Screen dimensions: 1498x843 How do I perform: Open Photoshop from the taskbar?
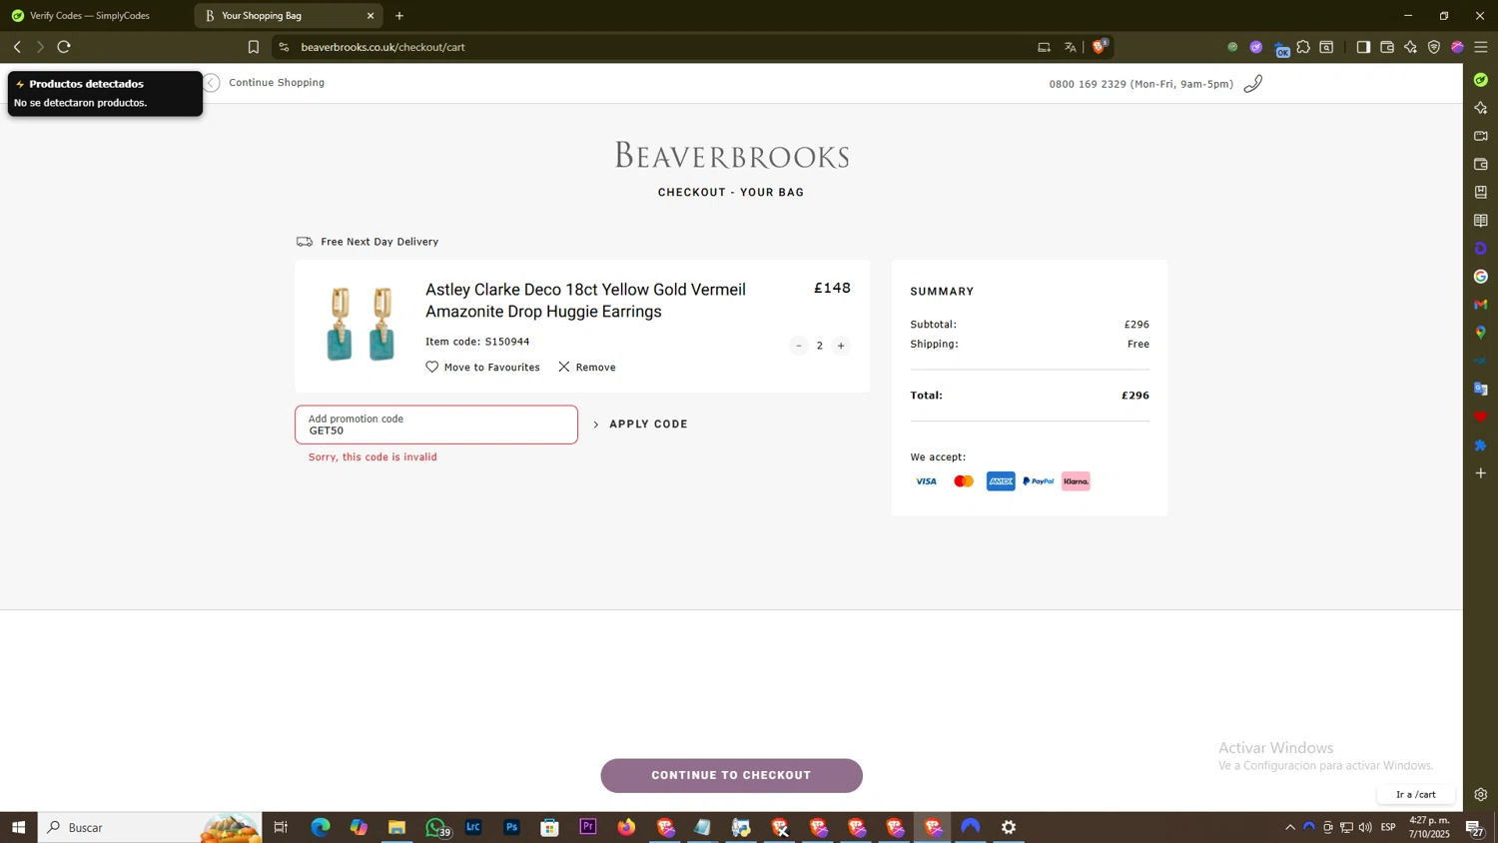511,827
